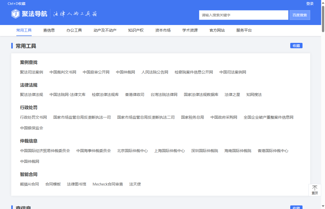
Task: Click the 聚法导航 shield logo icon
Action: pyautogui.click(x=16, y=14)
